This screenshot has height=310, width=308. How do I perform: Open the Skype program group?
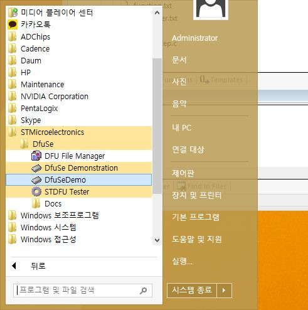click(78, 120)
